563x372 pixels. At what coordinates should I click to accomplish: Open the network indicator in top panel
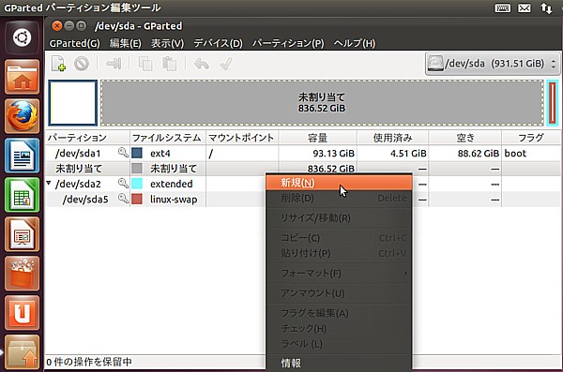tap(546, 7)
